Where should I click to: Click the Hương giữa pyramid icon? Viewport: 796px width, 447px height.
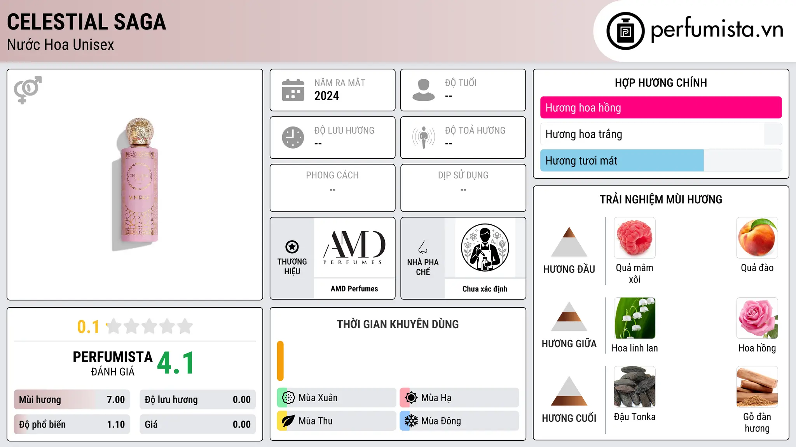click(569, 316)
